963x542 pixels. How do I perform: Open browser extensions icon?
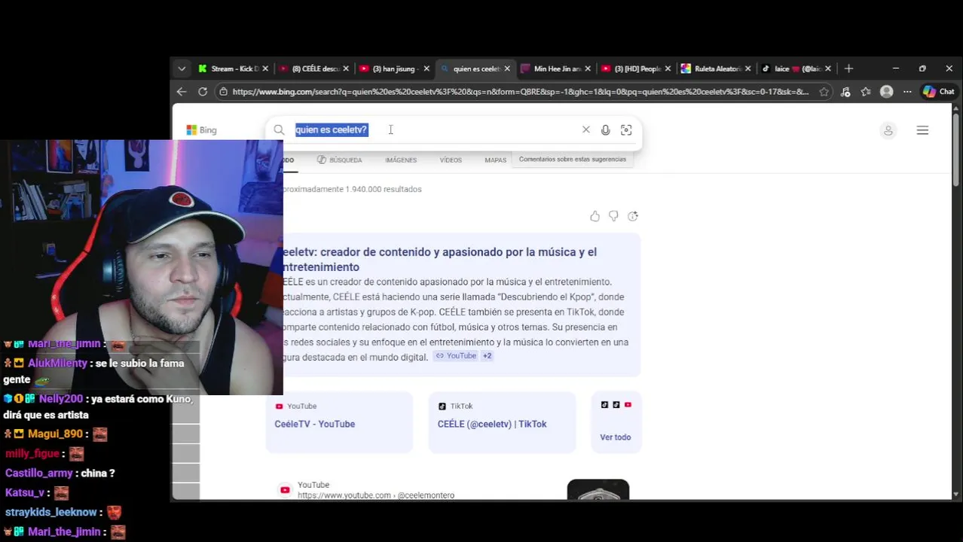click(845, 92)
